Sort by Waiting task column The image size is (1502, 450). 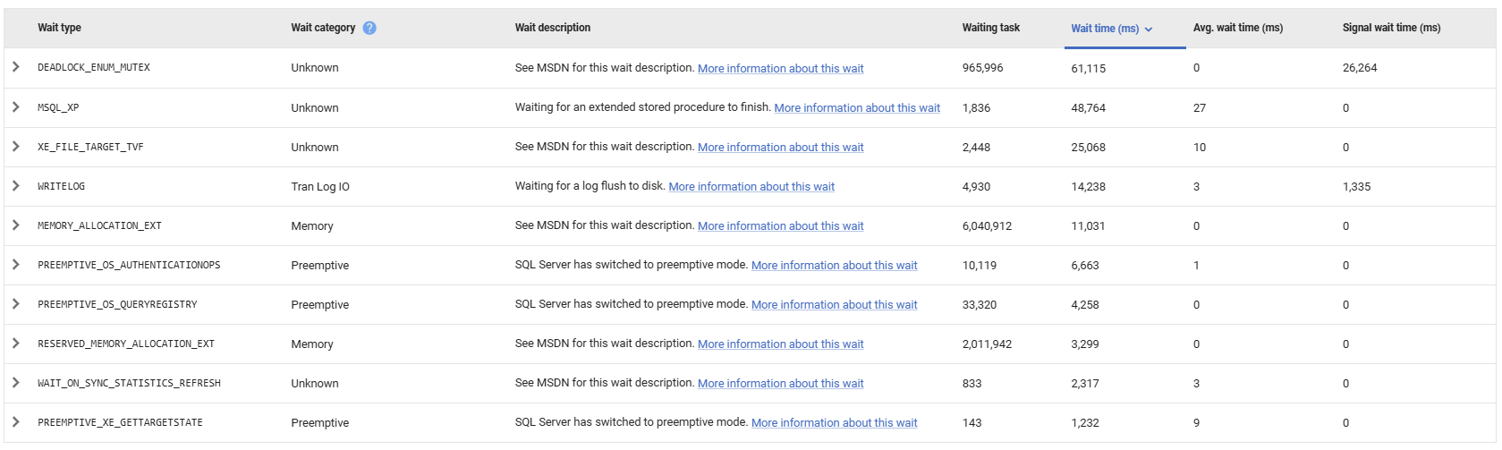990,28
